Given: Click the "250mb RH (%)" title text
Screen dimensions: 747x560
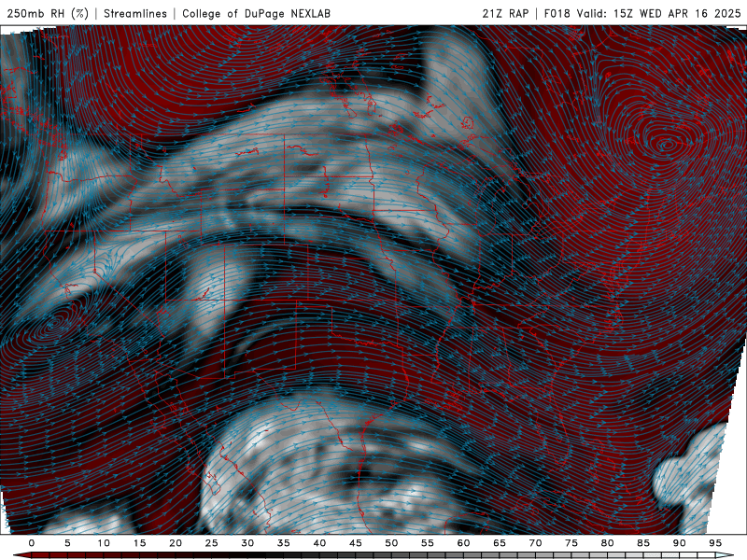Looking at the screenshot, I should click(x=48, y=13).
